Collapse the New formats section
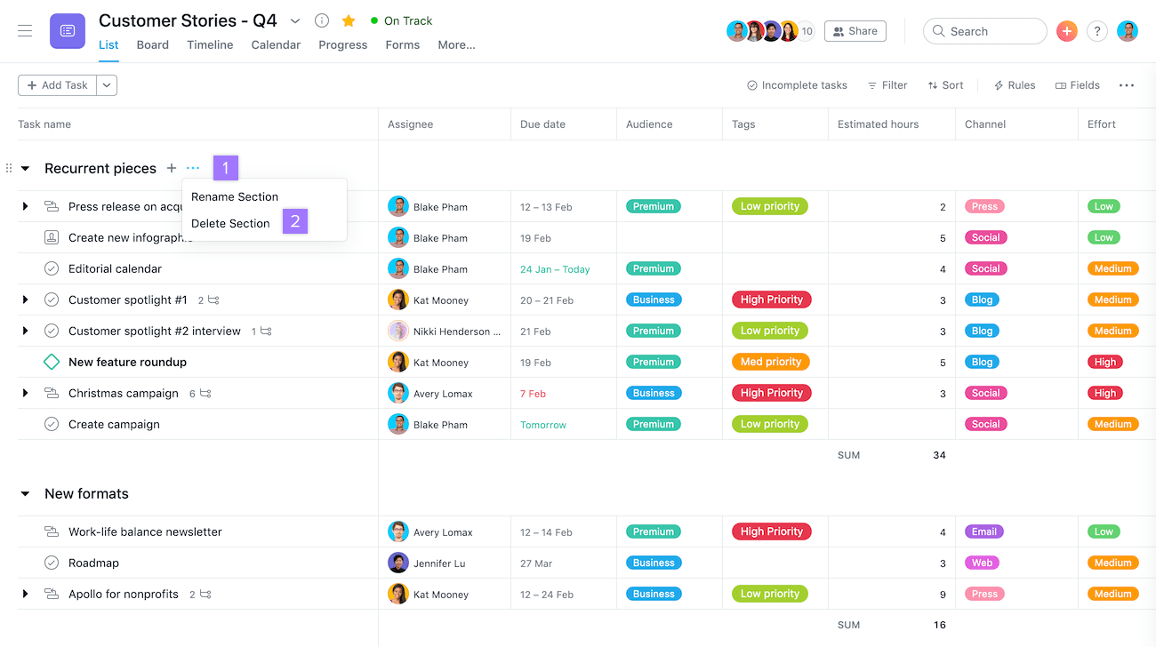 25,494
